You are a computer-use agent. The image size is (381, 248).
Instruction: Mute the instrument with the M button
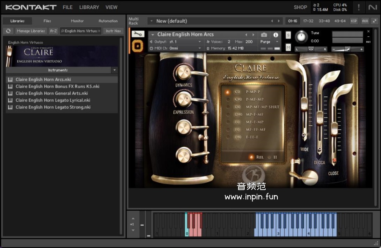pyautogui.click(x=288, y=48)
